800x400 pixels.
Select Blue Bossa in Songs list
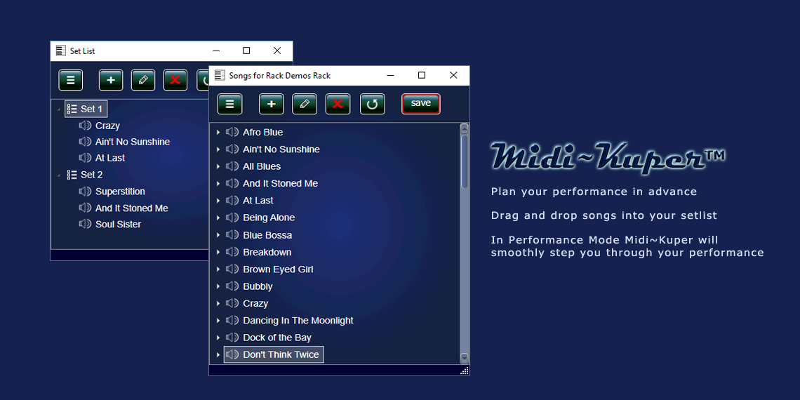[267, 234]
